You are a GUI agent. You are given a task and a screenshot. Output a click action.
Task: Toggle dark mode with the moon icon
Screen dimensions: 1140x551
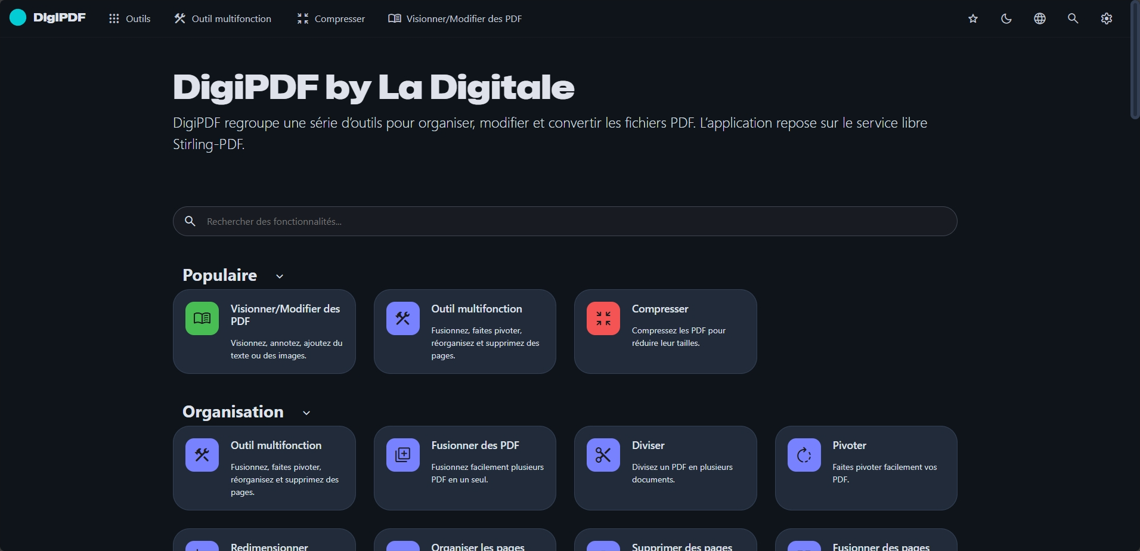1006,18
